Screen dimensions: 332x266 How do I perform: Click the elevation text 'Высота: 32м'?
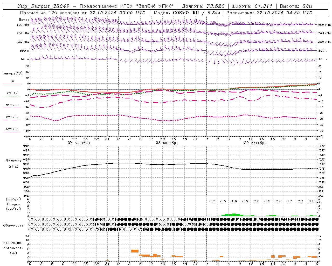click(x=295, y=6)
